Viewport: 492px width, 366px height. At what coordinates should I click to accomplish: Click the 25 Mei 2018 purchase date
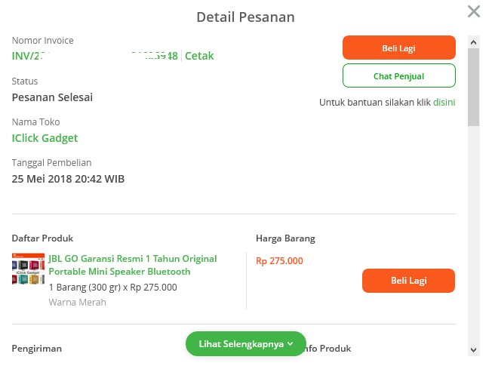tap(68, 179)
